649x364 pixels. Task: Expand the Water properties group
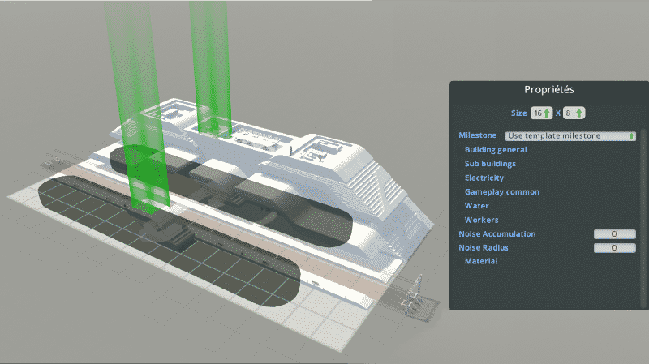pyautogui.click(x=476, y=206)
